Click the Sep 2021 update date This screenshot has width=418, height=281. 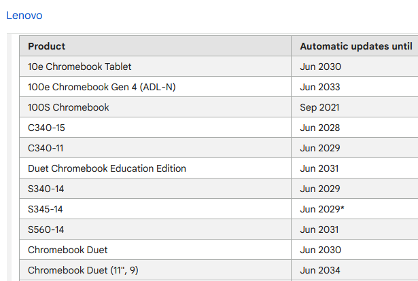pyautogui.click(x=319, y=107)
